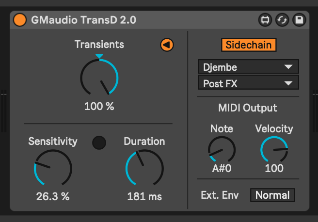
Task: Click the MIDI Note knob
Action: pyautogui.click(x=222, y=150)
